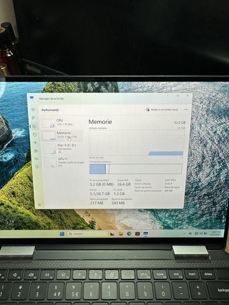The image size is (229, 305).
Task: Select the CPU performance entry
Action: (62, 122)
